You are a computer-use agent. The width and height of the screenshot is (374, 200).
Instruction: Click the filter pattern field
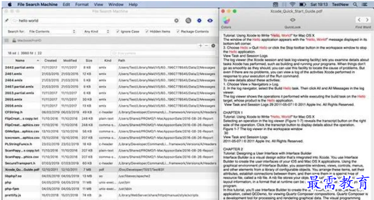(163, 53)
